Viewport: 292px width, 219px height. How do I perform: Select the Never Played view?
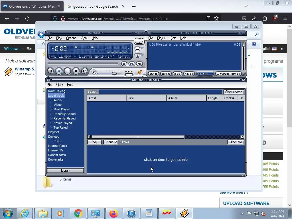click(63, 123)
